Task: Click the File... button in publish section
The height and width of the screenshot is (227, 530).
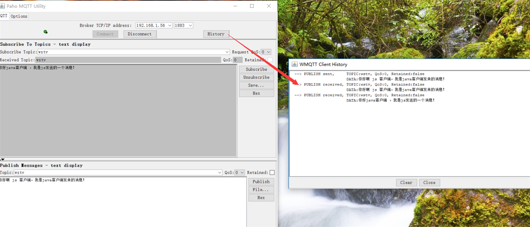Action: [x=261, y=190]
